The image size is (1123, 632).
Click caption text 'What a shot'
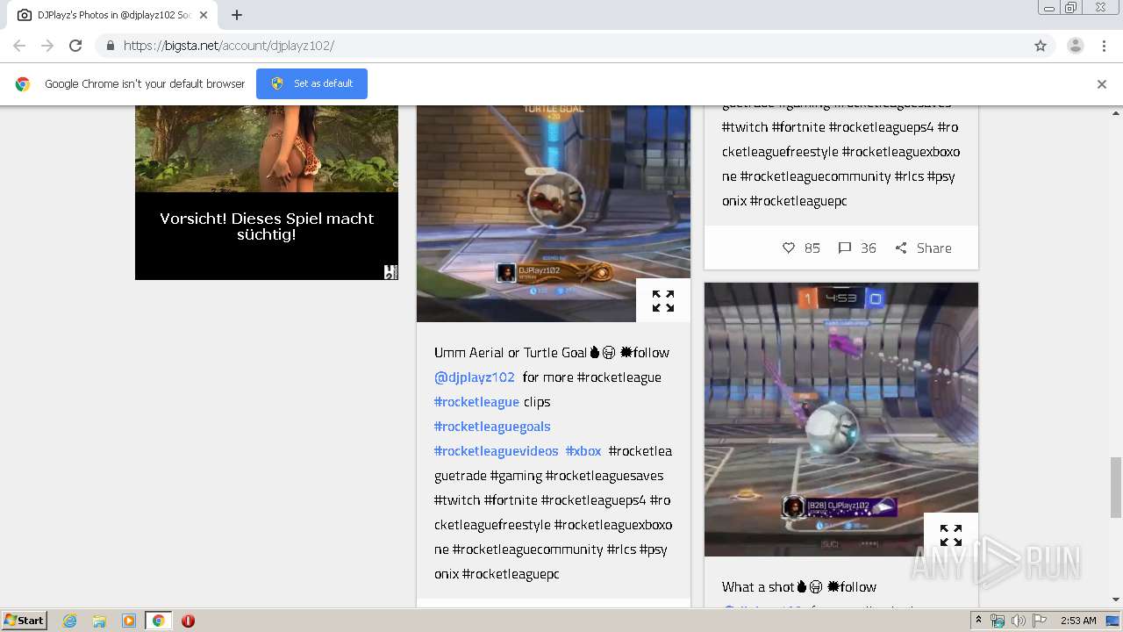[x=758, y=586]
